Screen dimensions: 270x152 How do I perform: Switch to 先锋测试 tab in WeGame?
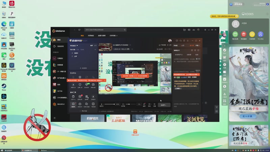pos(91,36)
